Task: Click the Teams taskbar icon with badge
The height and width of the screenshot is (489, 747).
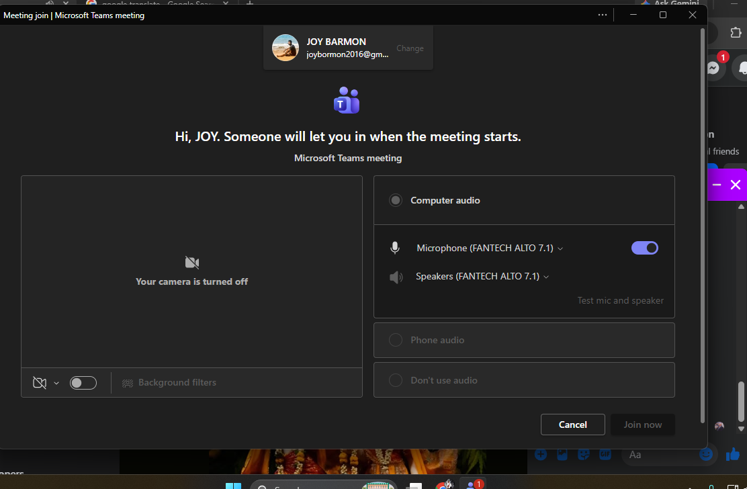Action: (473, 485)
